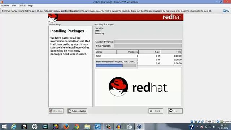
Task: Open the blue target-circle taskbar app
Action: (x=98, y=127)
